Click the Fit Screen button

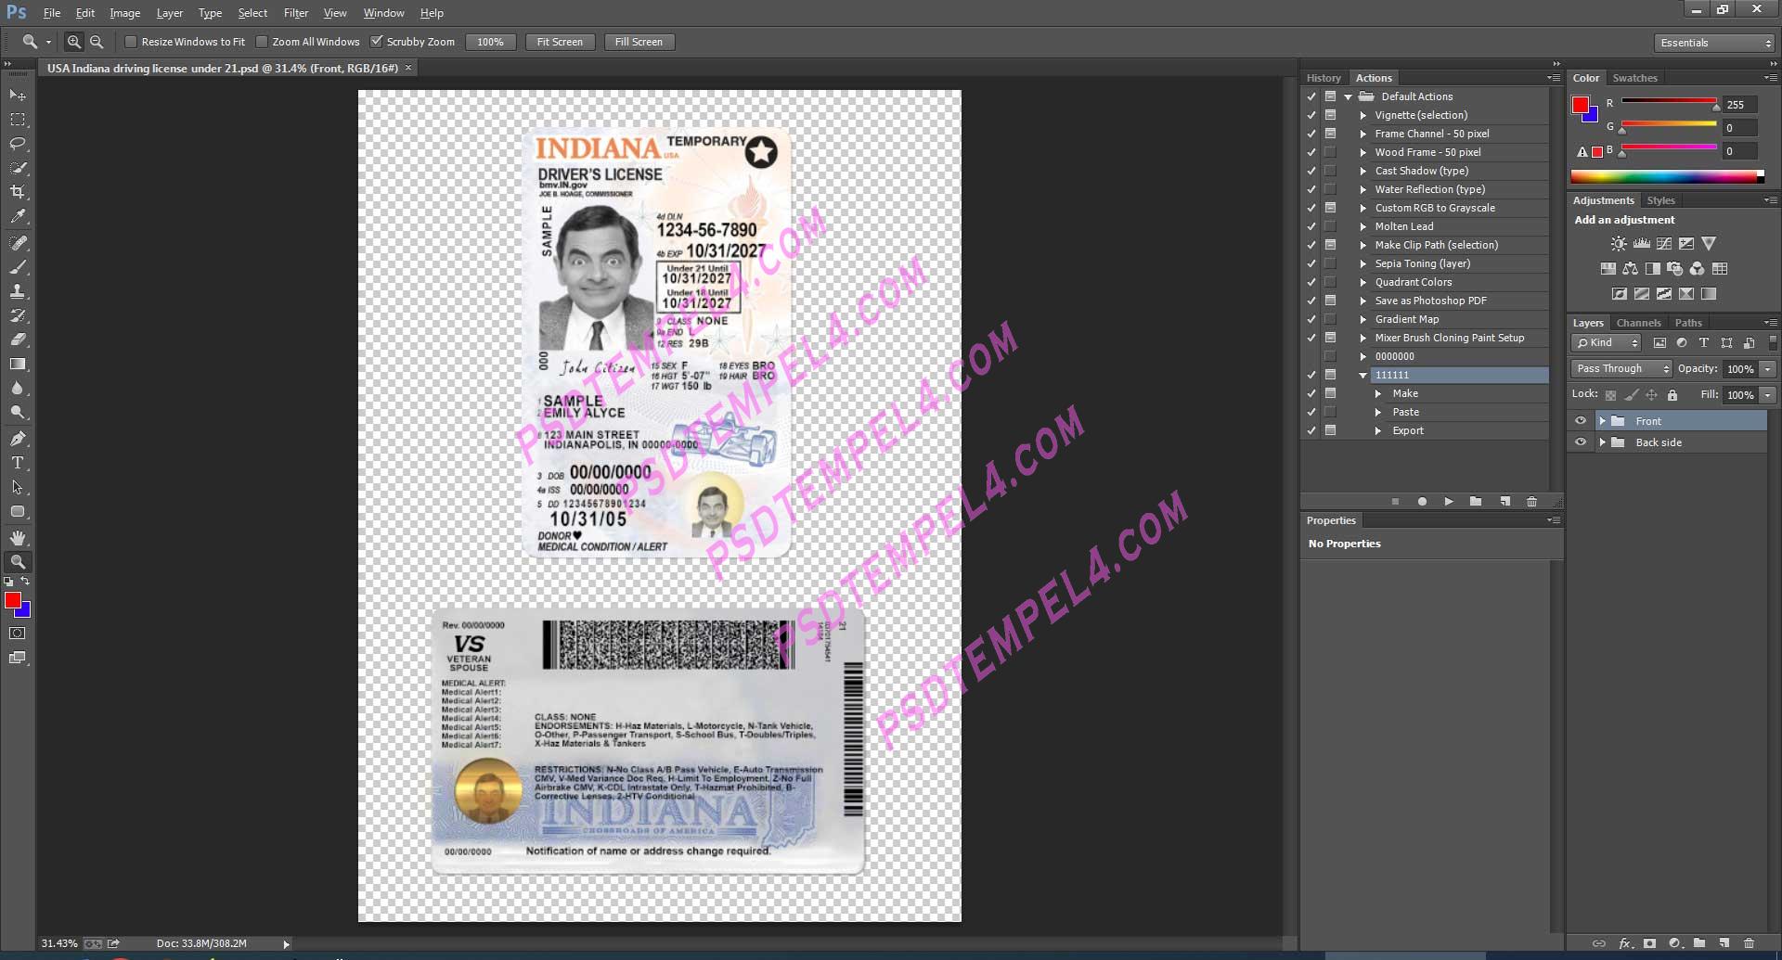(560, 42)
